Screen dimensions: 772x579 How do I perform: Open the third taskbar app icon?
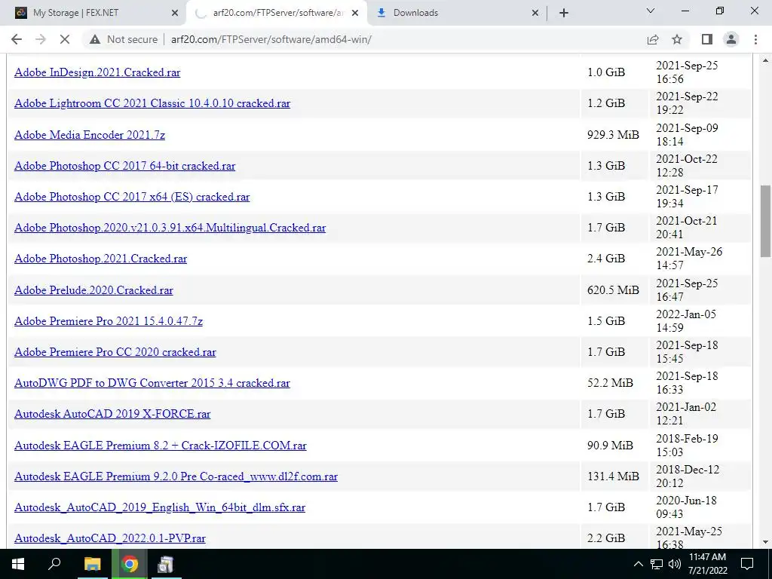point(165,564)
